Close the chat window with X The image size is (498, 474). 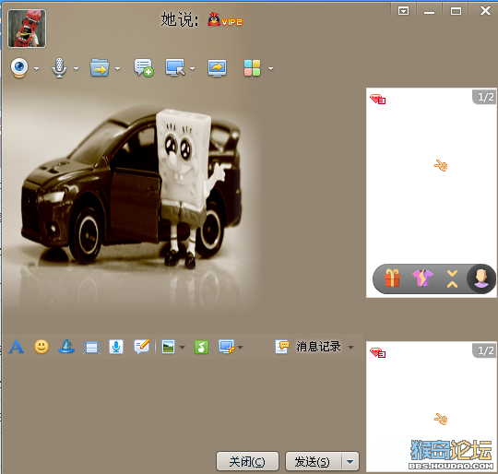485,11
